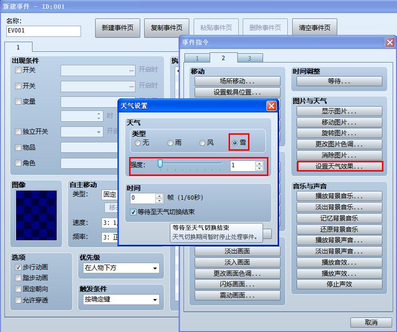Click the 时间 frames input field
This screenshot has width=397, height=332.
pos(143,198)
